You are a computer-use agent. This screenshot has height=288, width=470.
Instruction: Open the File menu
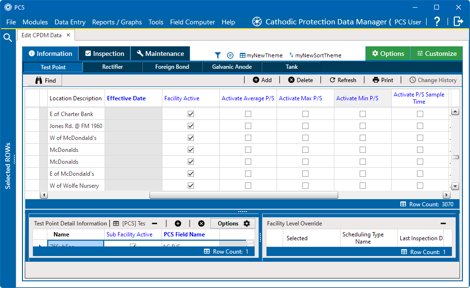point(11,22)
